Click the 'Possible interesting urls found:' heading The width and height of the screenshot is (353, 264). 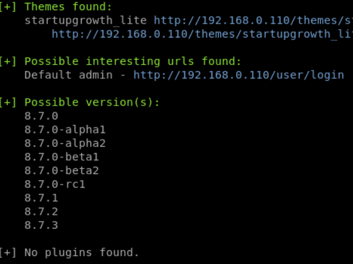click(133, 61)
